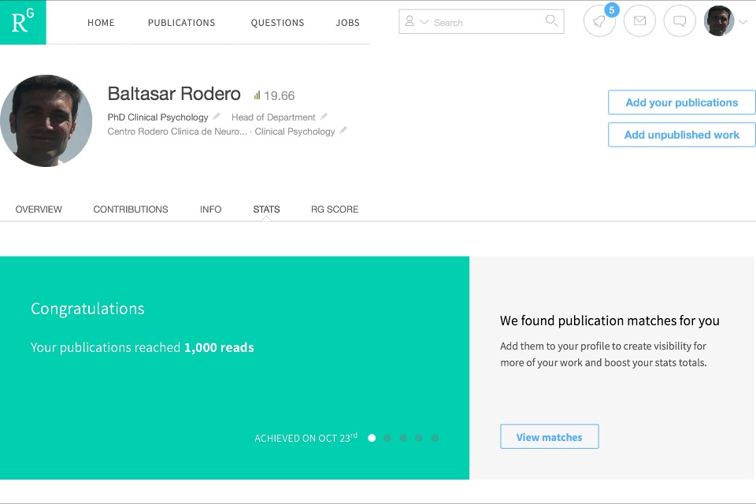Edit Clinical Psychology institution pencil icon
The image size is (756, 504).
(343, 131)
